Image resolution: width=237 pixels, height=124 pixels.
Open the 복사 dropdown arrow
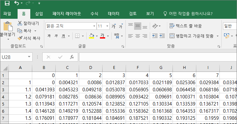(35, 31)
